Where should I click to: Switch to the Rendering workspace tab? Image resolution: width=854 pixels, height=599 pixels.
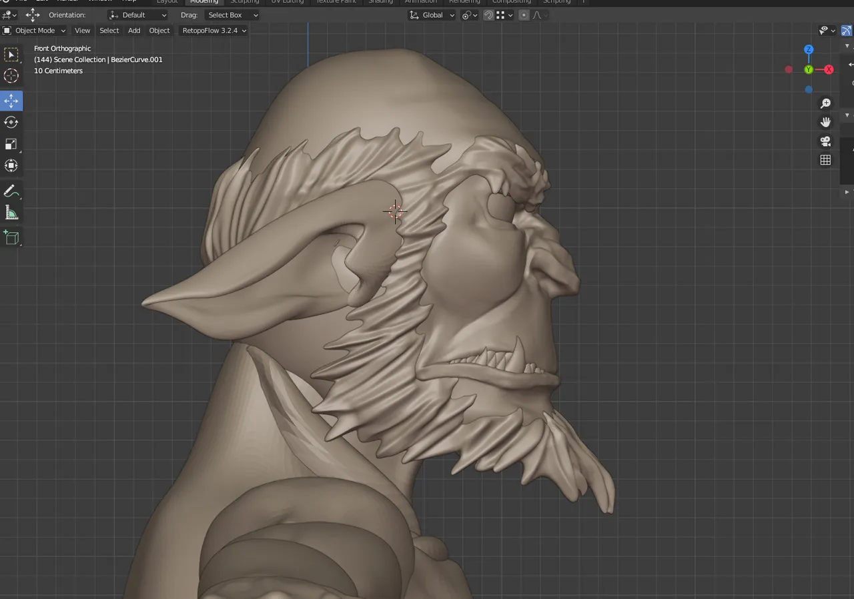coord(464,2)
